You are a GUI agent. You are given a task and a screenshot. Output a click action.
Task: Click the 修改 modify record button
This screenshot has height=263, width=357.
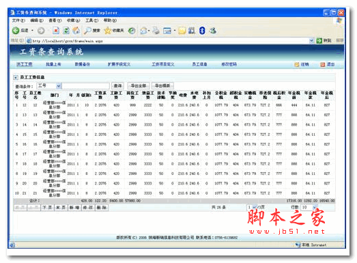pos(88,208)
